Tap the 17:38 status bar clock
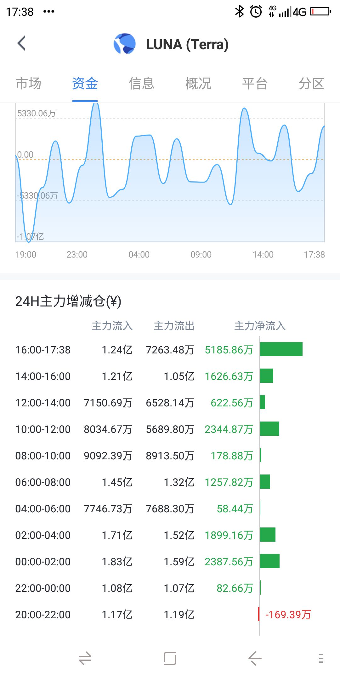The image size is (340, 681). (20, 12)
